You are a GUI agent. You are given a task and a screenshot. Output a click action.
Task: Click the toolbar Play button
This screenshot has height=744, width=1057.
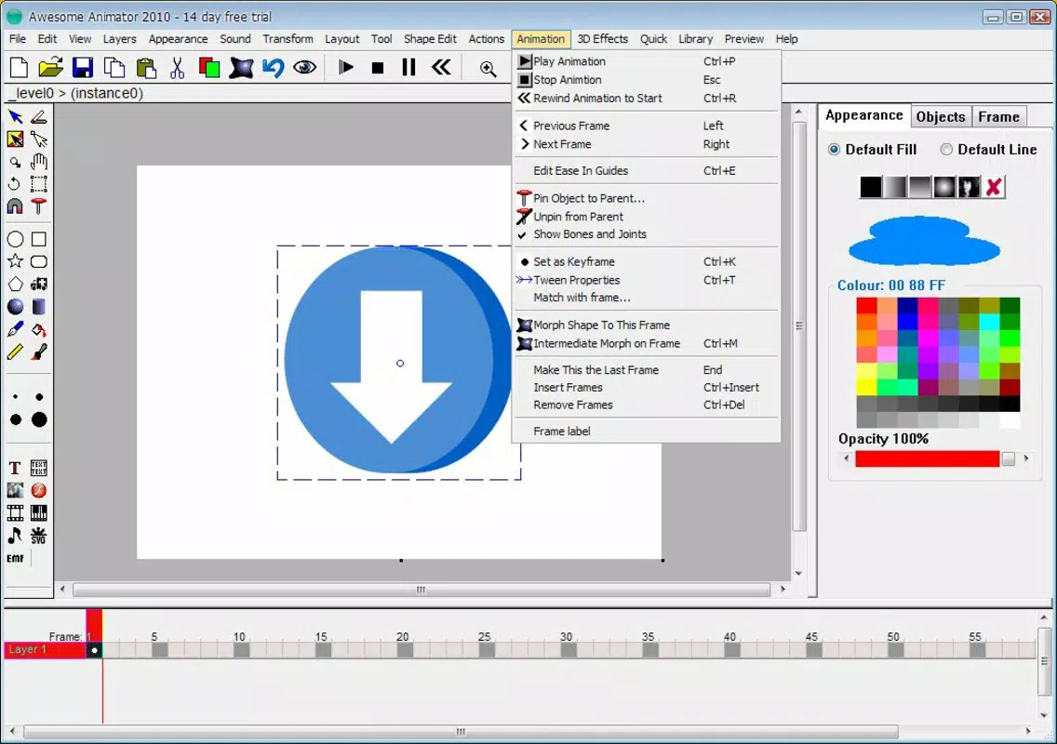pyautogui.click(x=346, y=67)
